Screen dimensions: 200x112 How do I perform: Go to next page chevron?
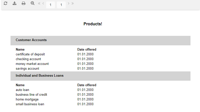68,4
